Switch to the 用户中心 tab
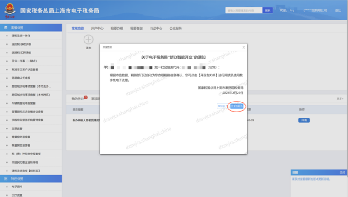Image resolution: width=348 pixels, height=197 pixels. pyautogui.click(x=97, y=28)
